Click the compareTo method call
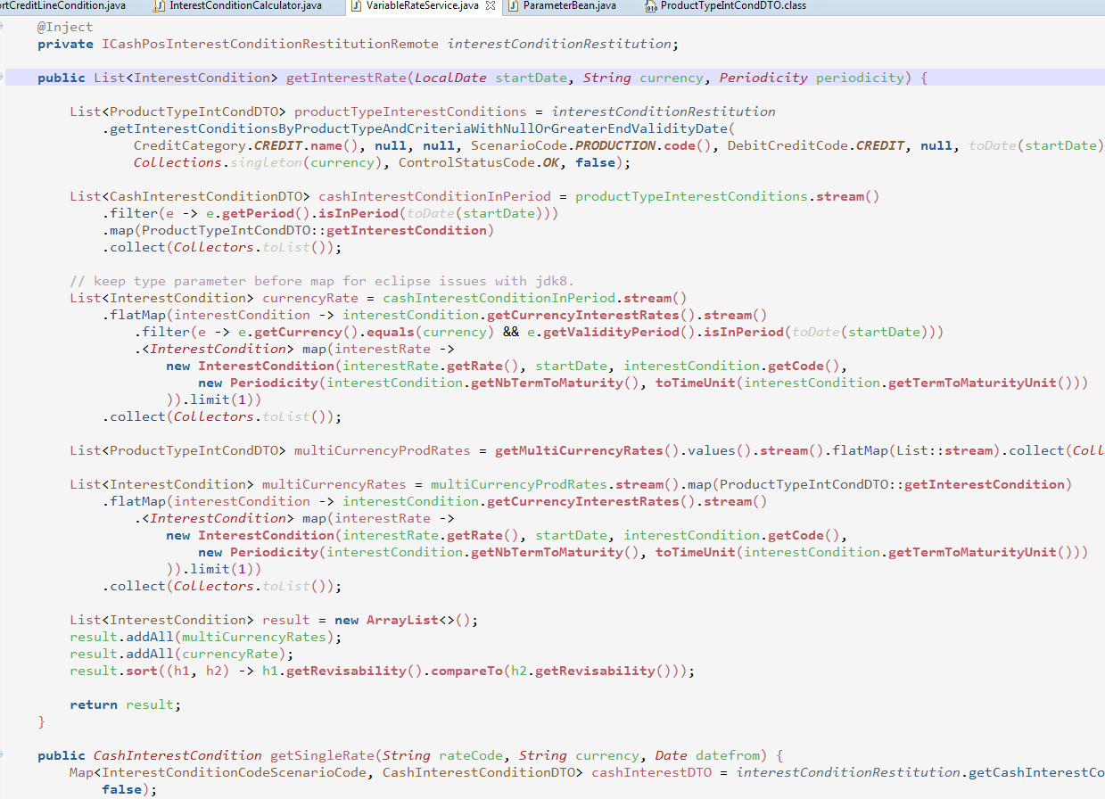1105x799 pixels. (466, 671)
